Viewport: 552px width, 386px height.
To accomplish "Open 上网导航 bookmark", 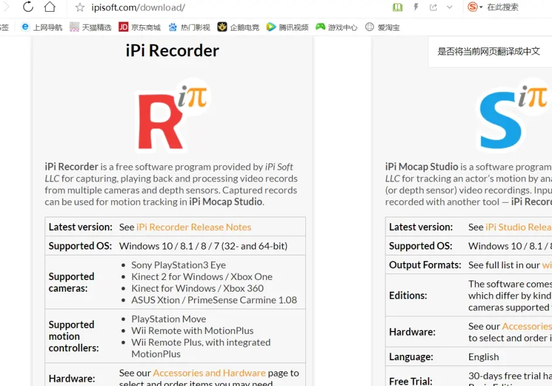I will tap(42, 27).
